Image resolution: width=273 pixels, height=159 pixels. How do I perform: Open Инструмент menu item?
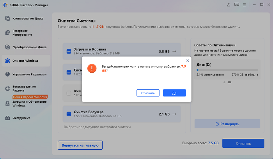point(26,118)
